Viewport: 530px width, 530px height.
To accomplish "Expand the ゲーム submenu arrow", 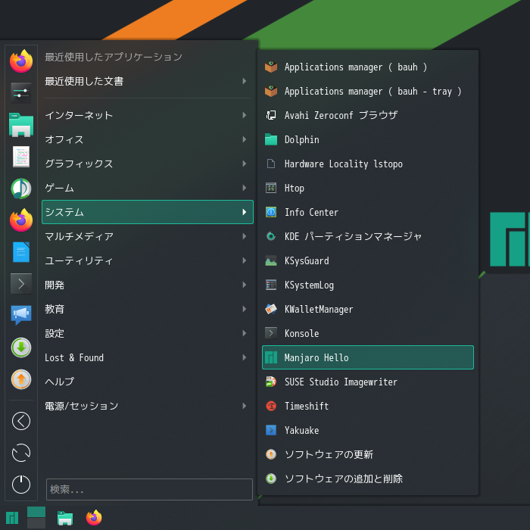I will coord(244,188).
